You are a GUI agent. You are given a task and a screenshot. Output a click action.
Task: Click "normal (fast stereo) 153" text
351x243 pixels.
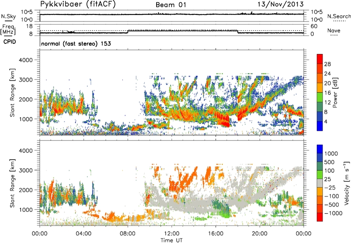pos(76,43)
